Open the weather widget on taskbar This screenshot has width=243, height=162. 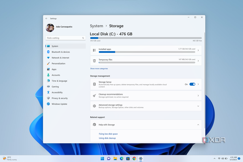coord(10,159)
